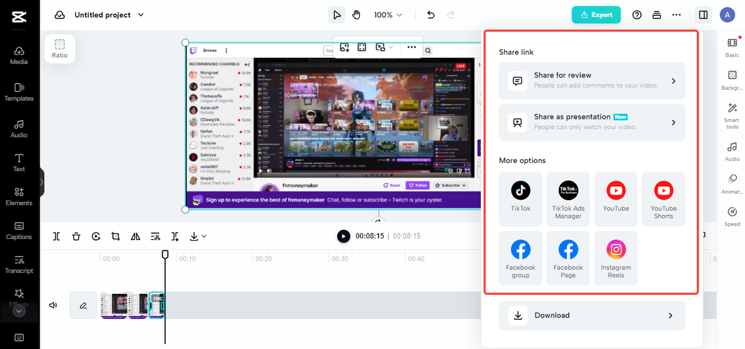745x349 pixels.
Task: Open the Elements panel
Action: 19,197
